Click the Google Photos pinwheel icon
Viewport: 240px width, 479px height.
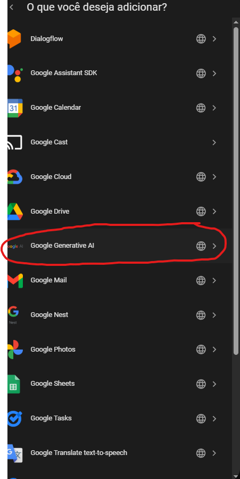pos(15,350)
